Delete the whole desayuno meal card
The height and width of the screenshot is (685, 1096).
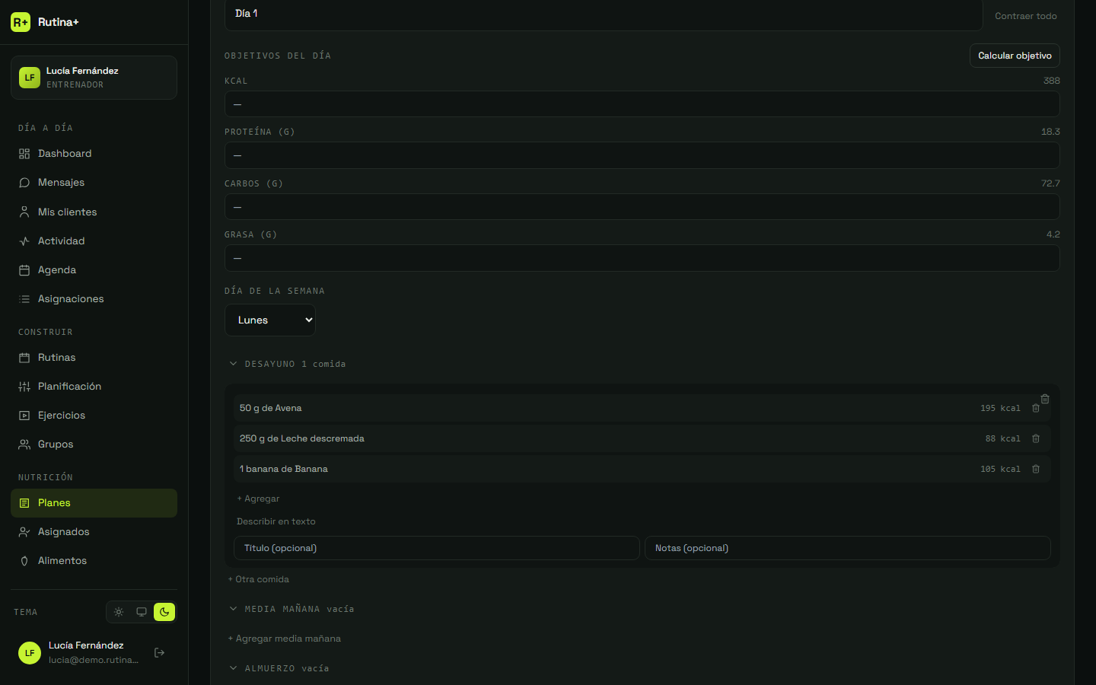click(1045, 399)
